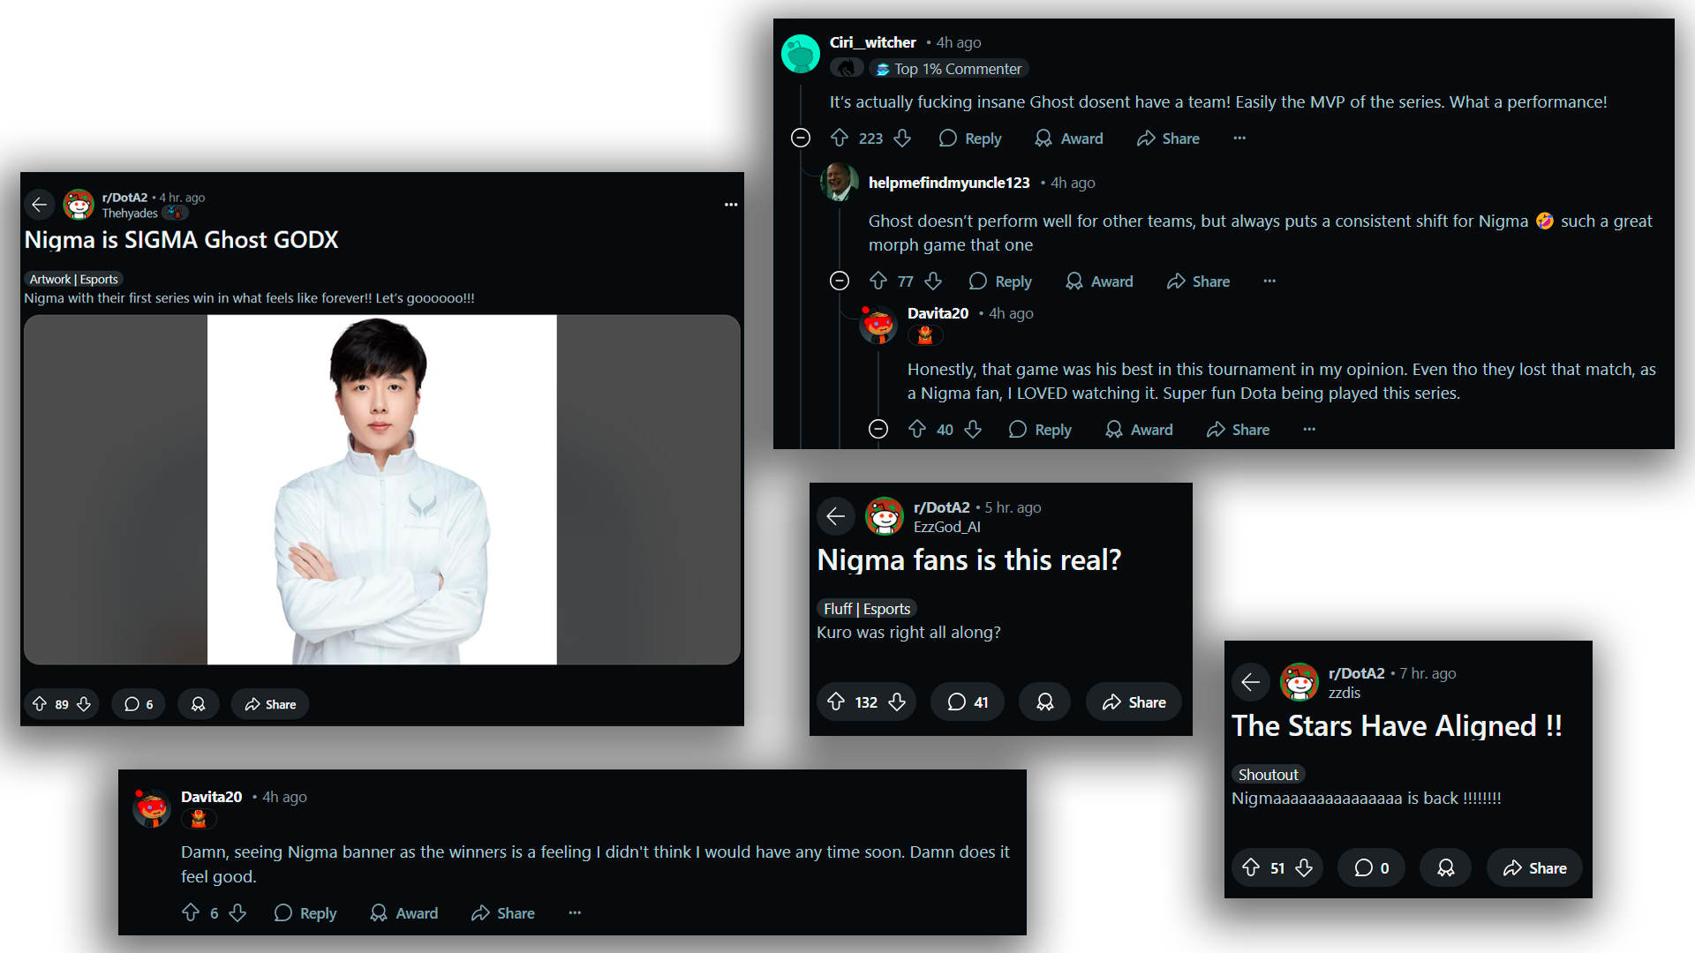The image size is (1695, 953).
Task: Click the award icon on Nigma fans post
Action: [x=1044, y=702]
